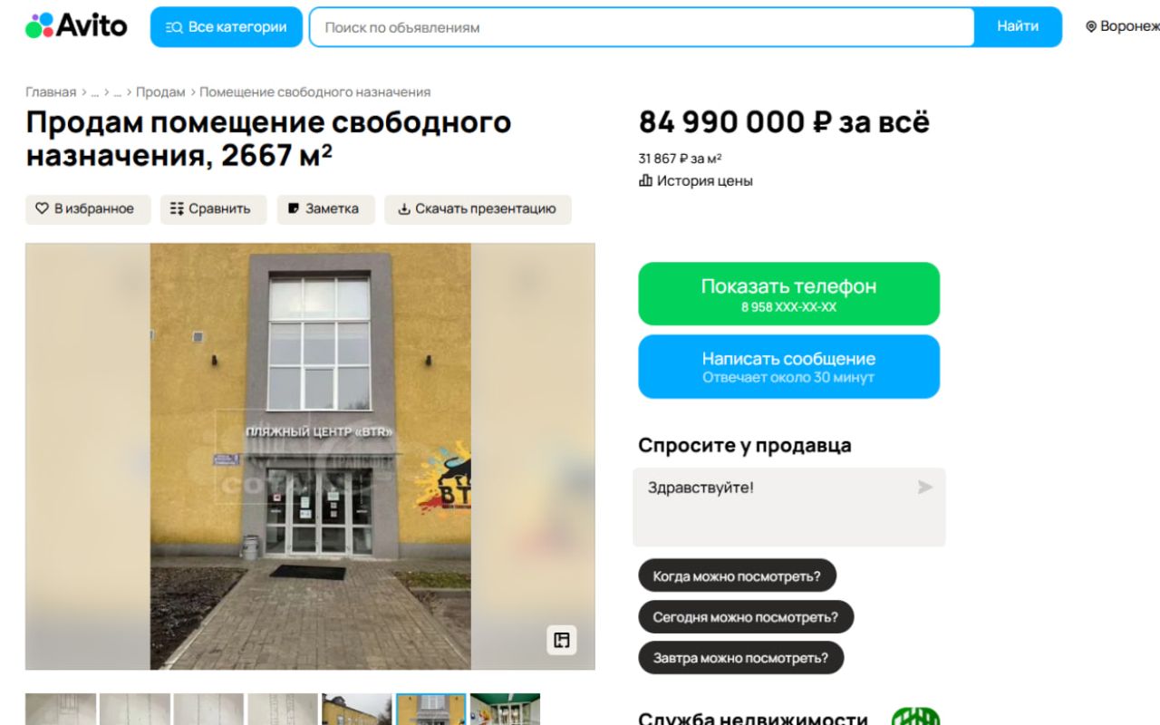This screenshot has height=725, width=1160.
Task: Expand the История цены chart
Action: tap(696, 180)
